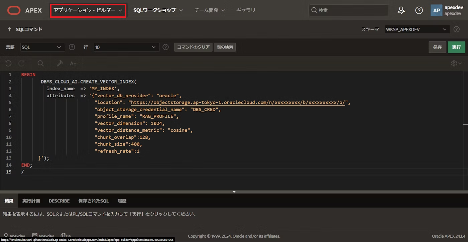Switch to the 履歴 tab
The width and height of the screenshot is (468, 242).
[122, 201]
